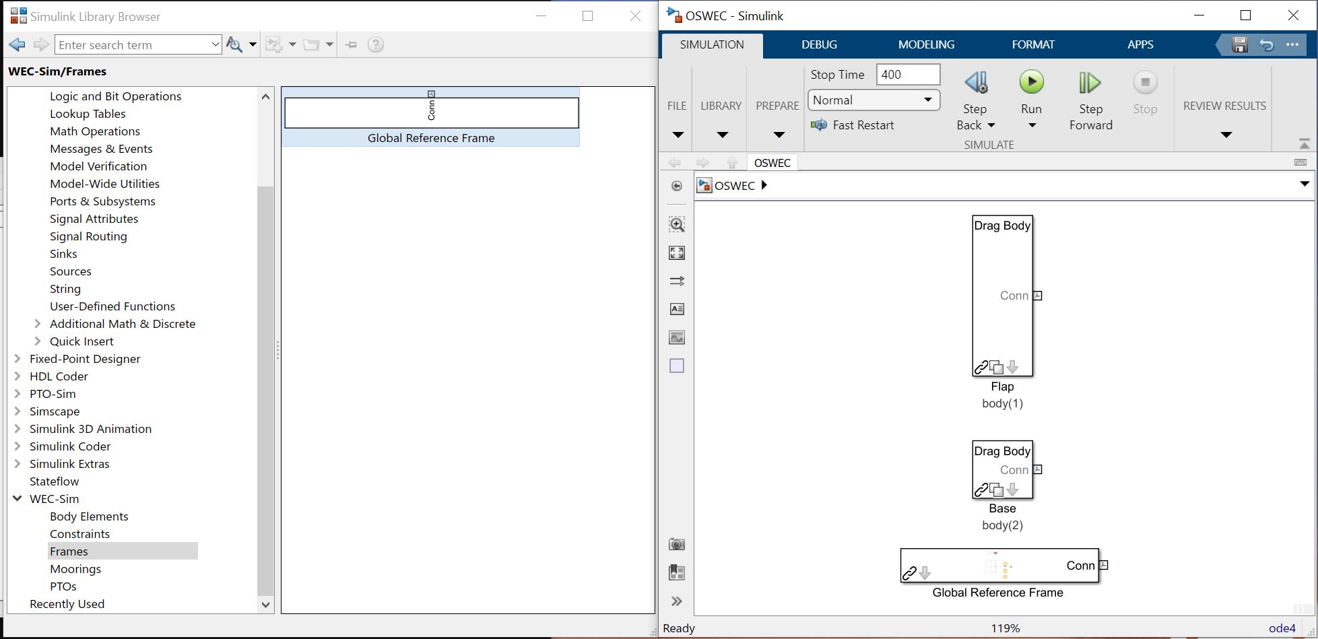Image resolution: width=1318 pixels, height=639 pixels.
Task: Click the green Run button
Action: (x=1031, y=83)
